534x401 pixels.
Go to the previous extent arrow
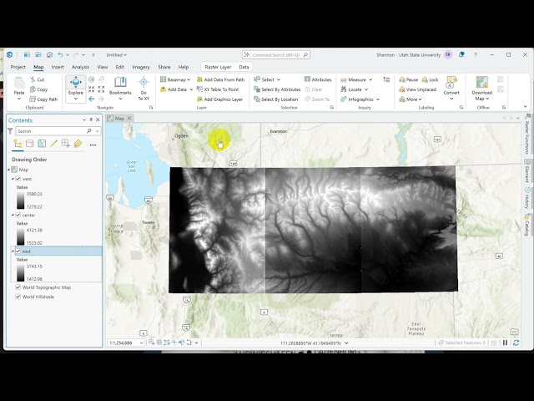click(x=91, y=99)
